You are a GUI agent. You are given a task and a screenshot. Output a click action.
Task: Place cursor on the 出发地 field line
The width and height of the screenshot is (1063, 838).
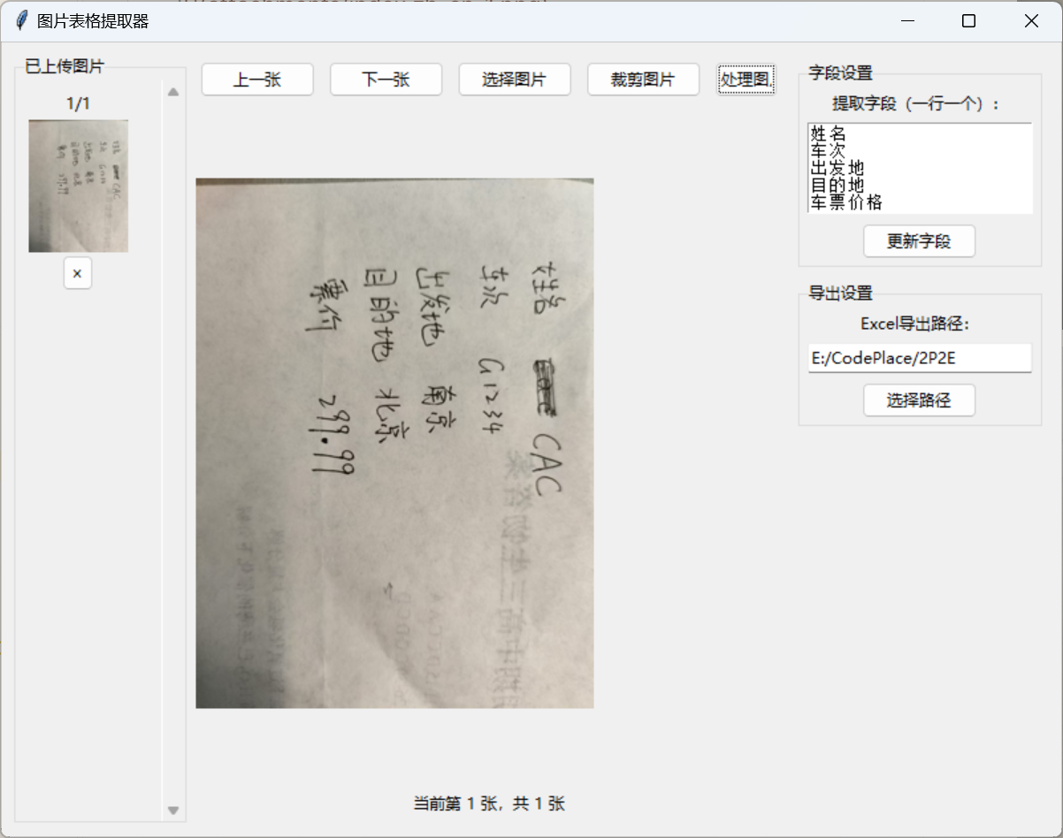[x=837, y=168]
